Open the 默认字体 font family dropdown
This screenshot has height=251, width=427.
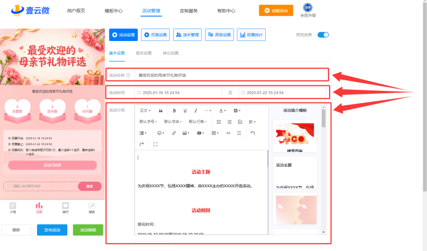(173, 122)
